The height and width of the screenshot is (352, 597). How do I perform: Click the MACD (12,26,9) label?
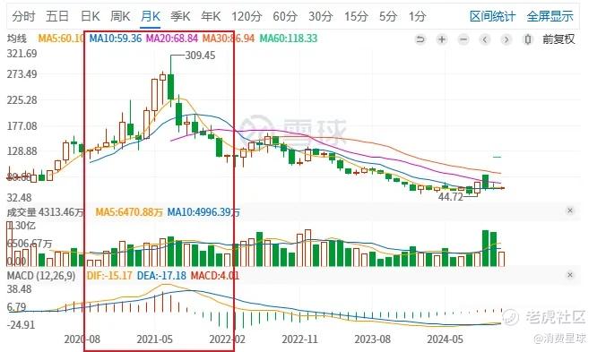point(41,276)
